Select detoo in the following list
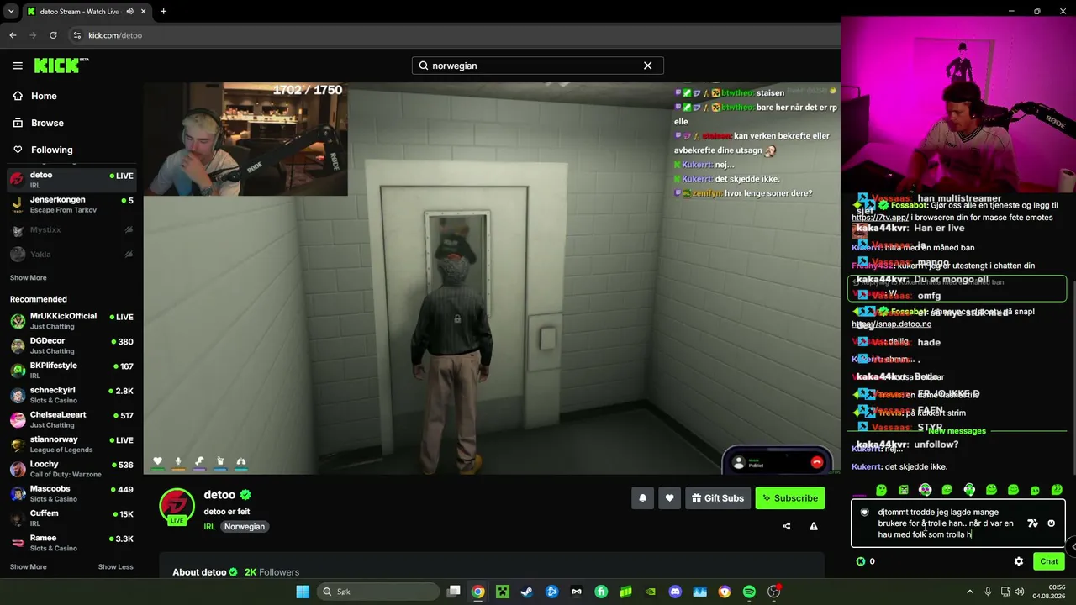 [71, 180]
